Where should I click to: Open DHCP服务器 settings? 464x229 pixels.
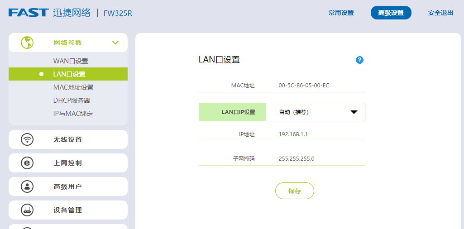(72, 100)
